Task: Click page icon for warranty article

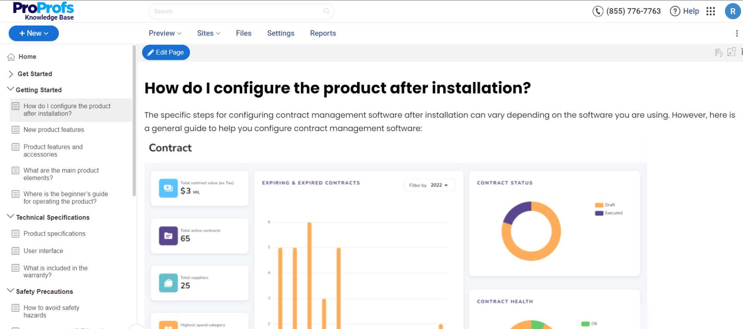Action: click(x=15, y=268)
